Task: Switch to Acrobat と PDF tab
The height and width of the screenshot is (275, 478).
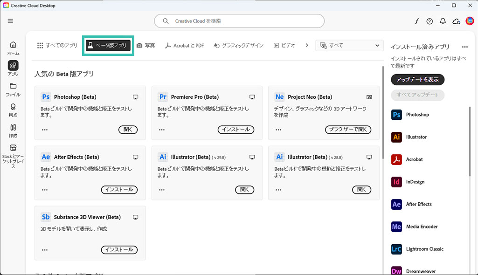Action: (x=184, y=45)
